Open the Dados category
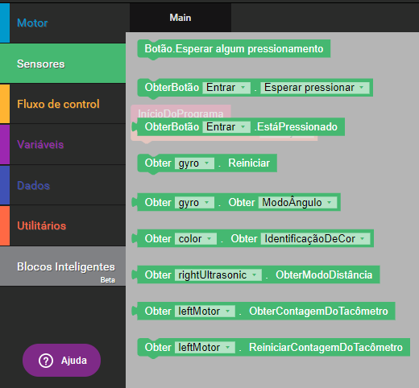 [63, 185]
